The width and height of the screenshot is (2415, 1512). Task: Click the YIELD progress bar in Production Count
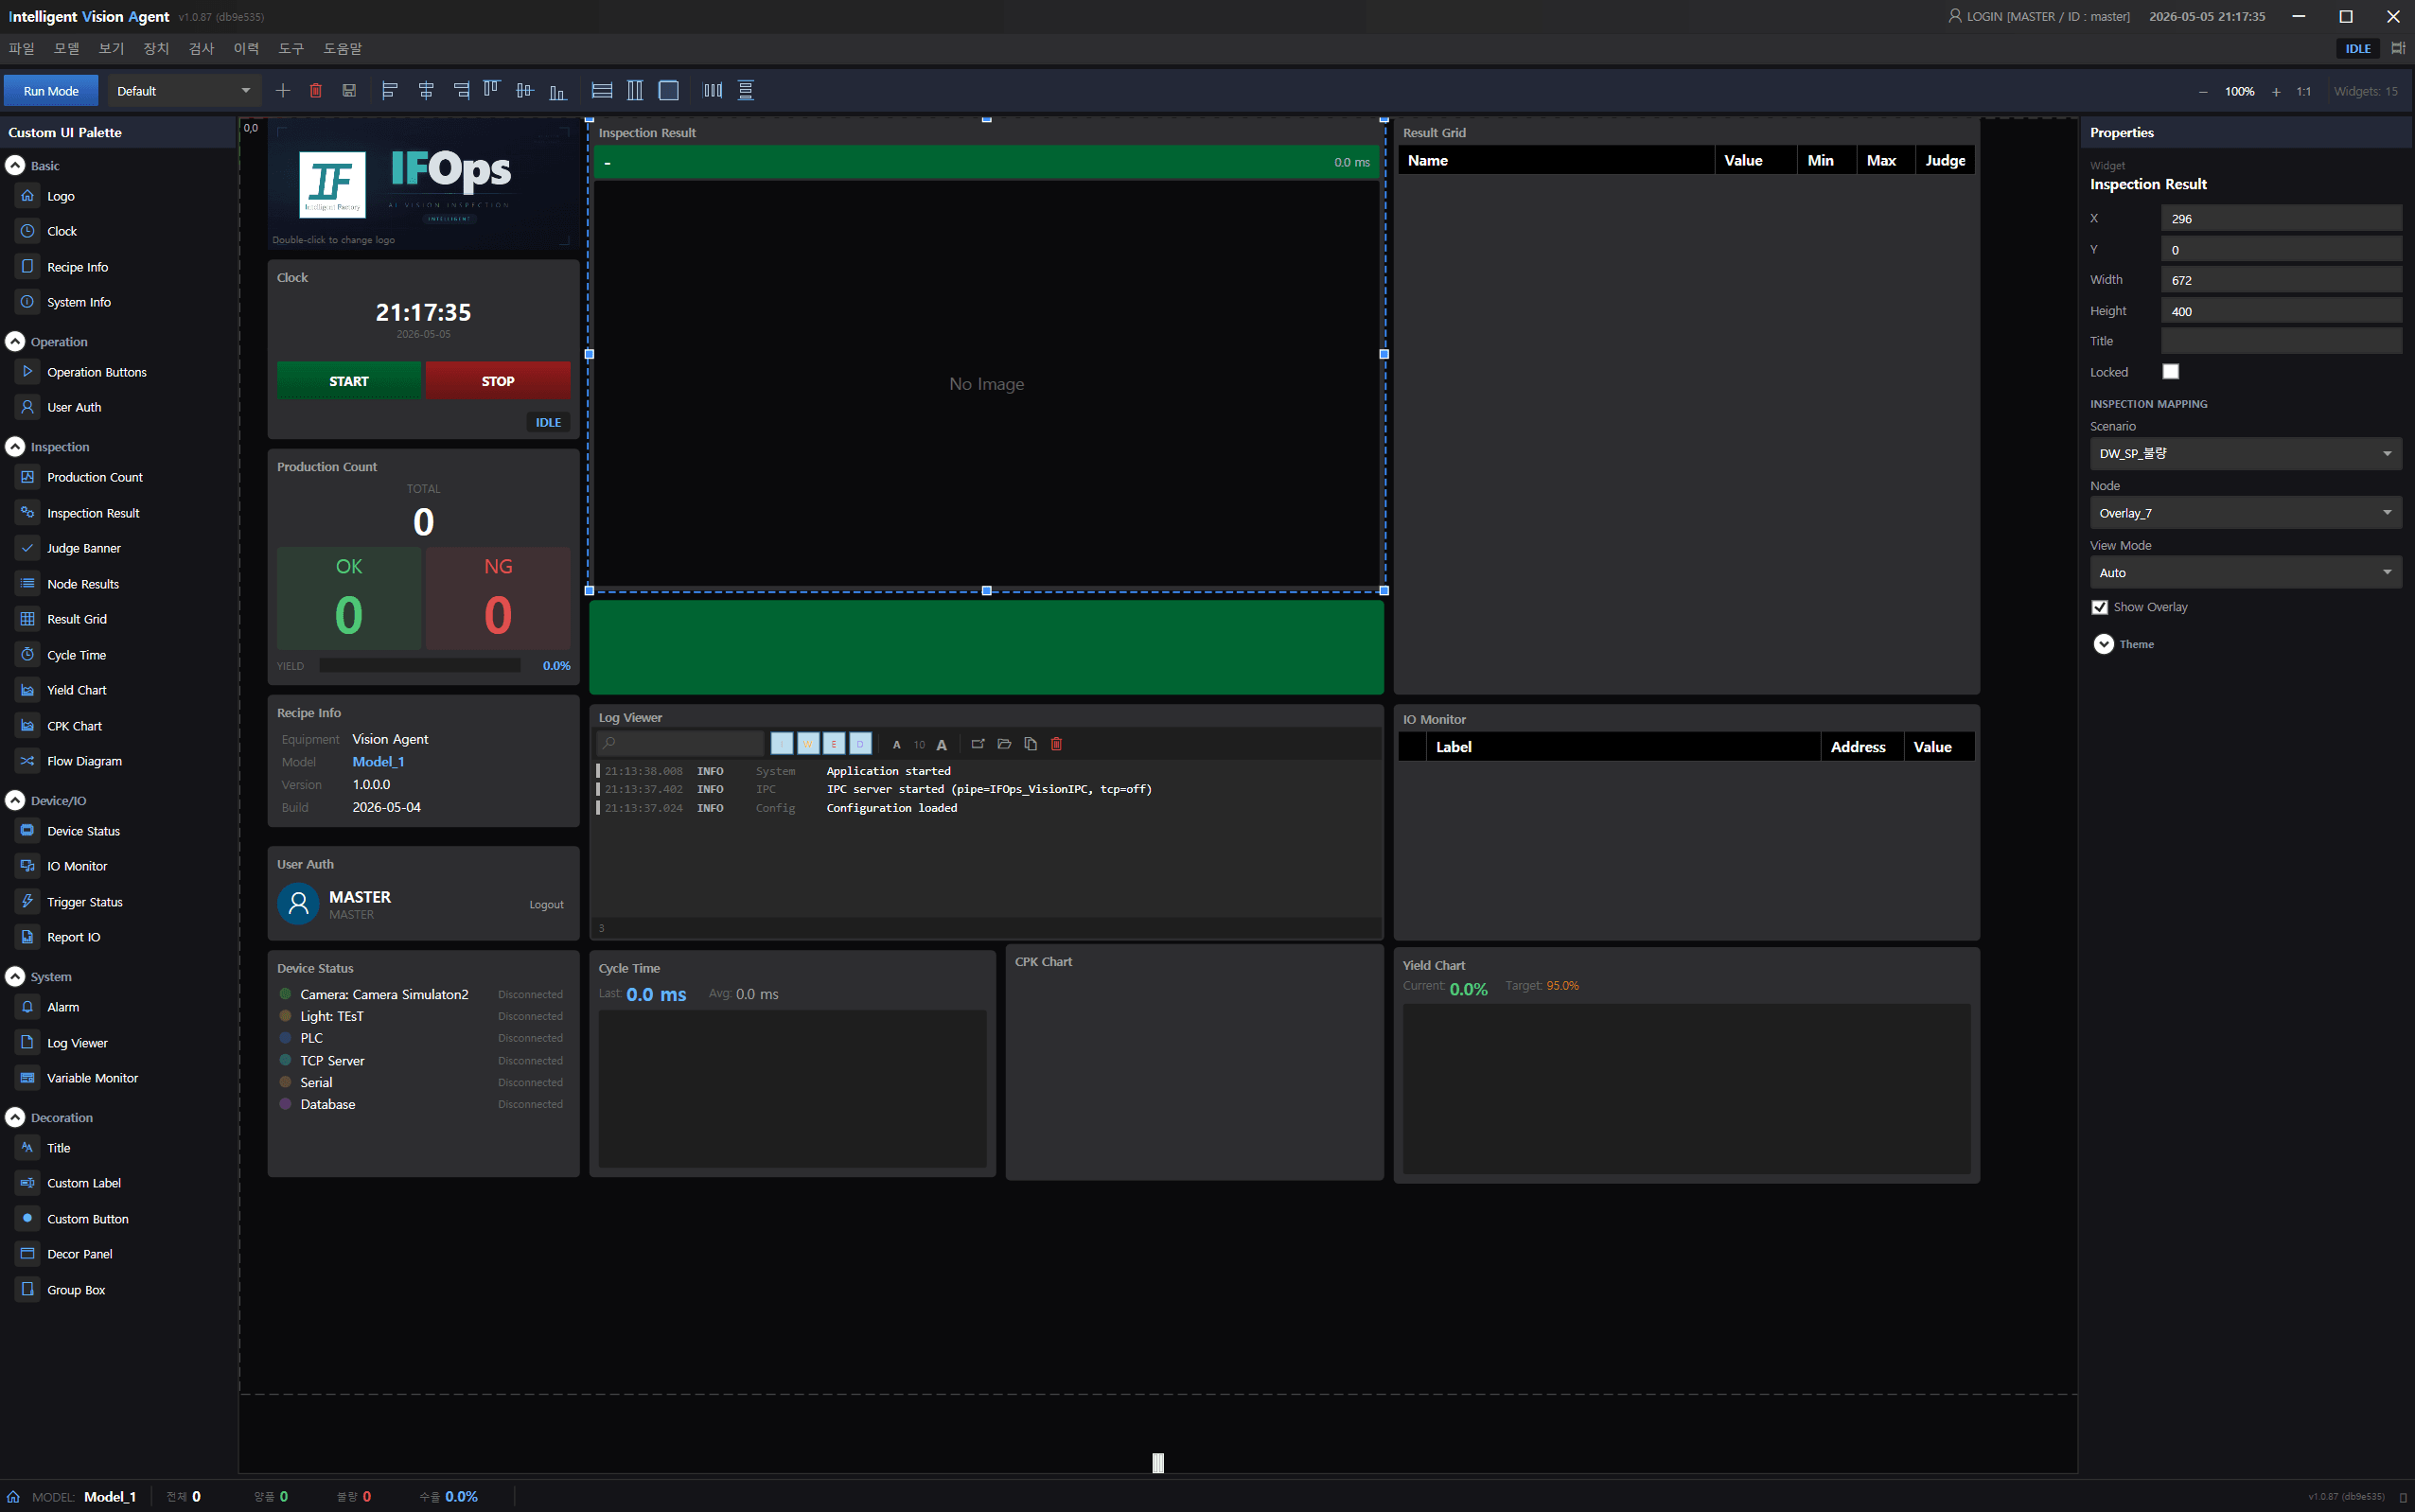click(420, 666)
